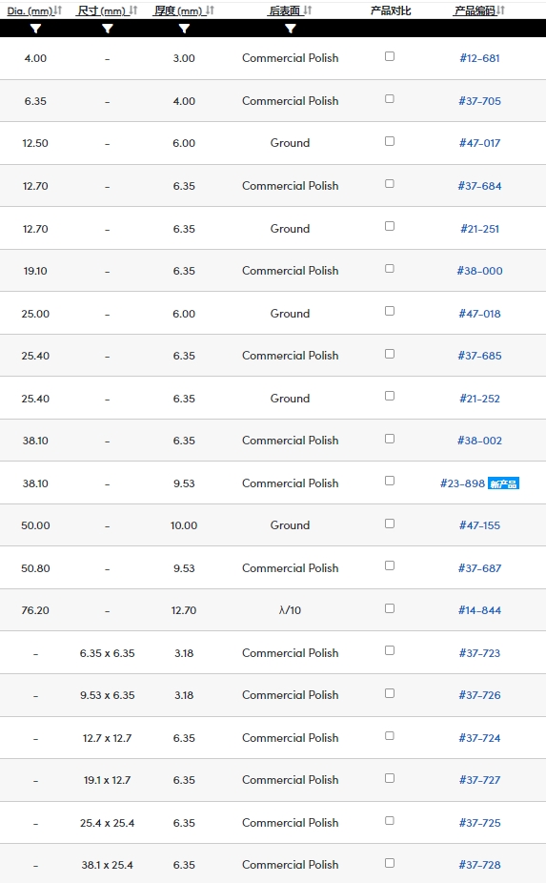Click the 厚度 (mm) header label
The width and height of the screenshot is (546, 883).
pos(178,10)
